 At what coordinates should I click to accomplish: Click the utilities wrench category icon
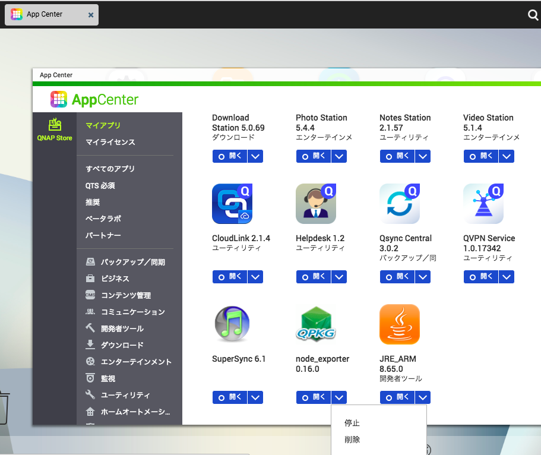[90, 394]
